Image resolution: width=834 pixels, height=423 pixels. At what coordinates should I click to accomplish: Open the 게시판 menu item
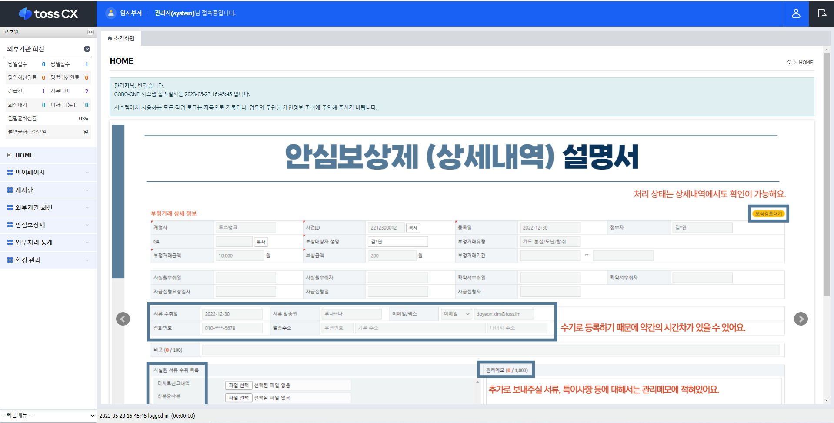(48, 190)
